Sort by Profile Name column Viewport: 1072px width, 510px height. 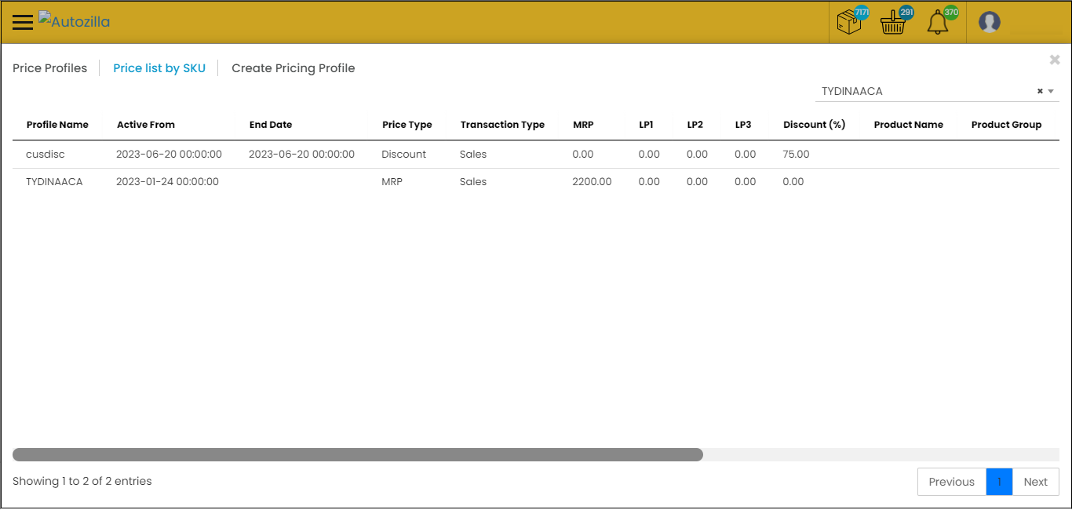point(57,125)
